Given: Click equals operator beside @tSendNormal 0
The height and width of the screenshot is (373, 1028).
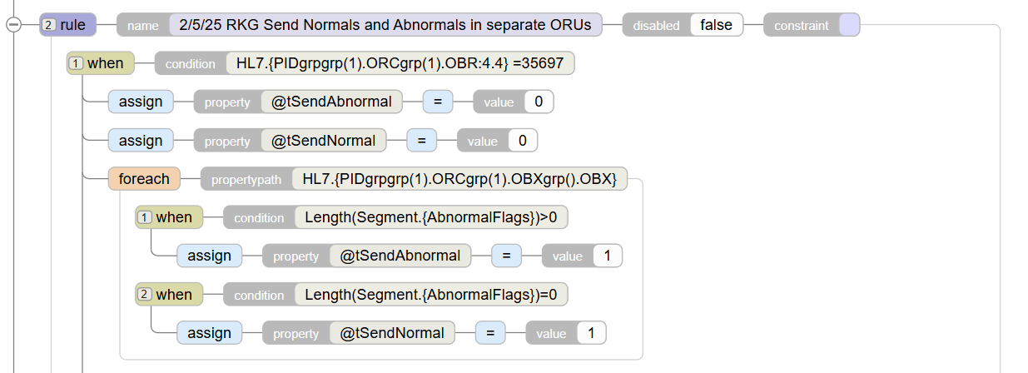Looking at the screenshot, I should pyautogui.click(x=421, y=140).
